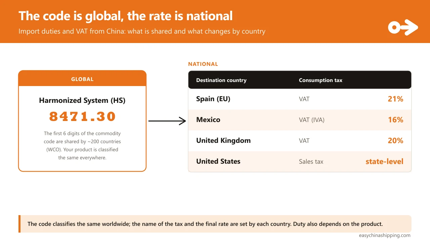Click the 'state-level' value
430x242 pixels.
point(384,161)
